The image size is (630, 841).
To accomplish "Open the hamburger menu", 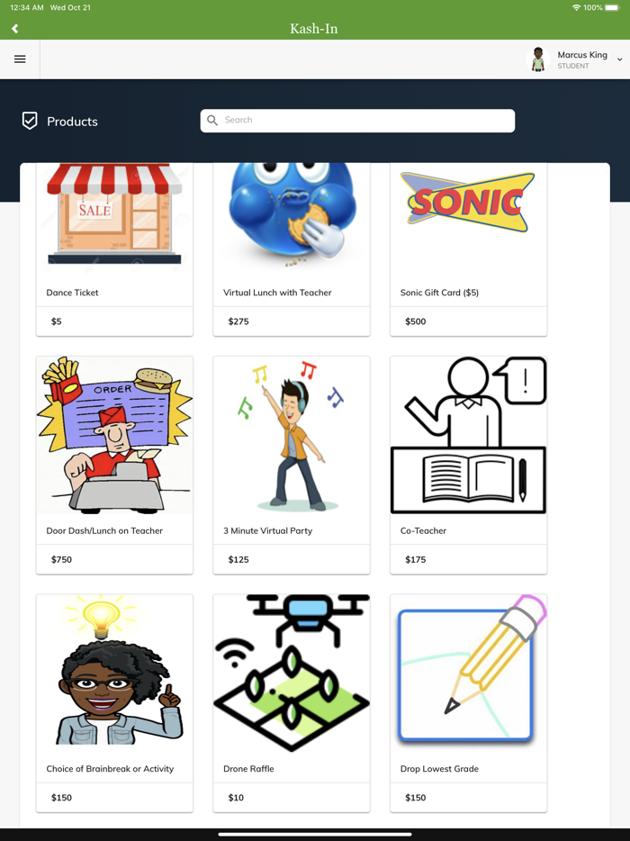I will [20, 59].
